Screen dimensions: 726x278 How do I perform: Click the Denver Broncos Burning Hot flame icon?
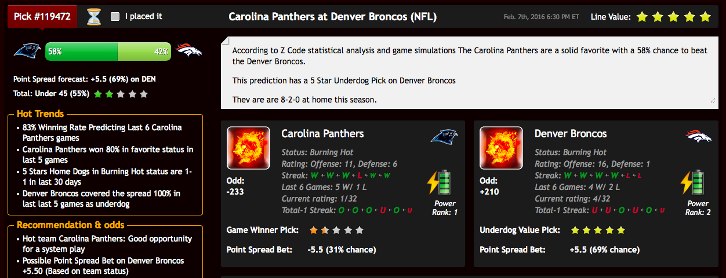click(x=502, y=148)
